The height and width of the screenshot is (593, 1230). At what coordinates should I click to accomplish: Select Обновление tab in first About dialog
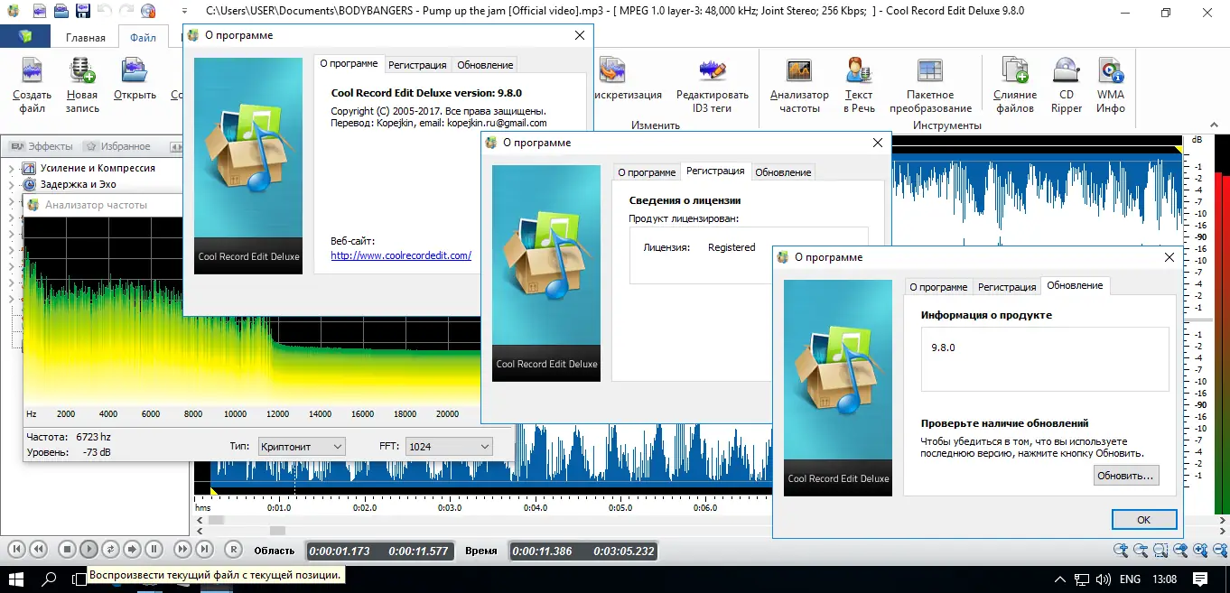pos(485,65)
